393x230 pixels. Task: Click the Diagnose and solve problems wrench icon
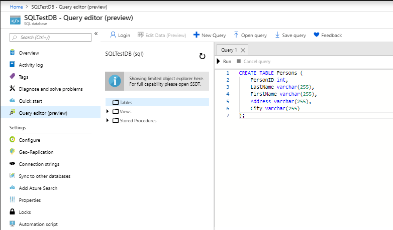[x=12, y=88]
